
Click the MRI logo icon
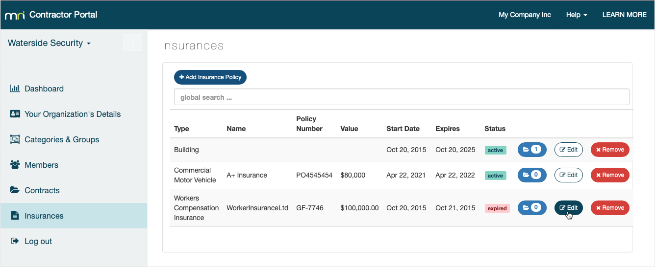(15, 15)
